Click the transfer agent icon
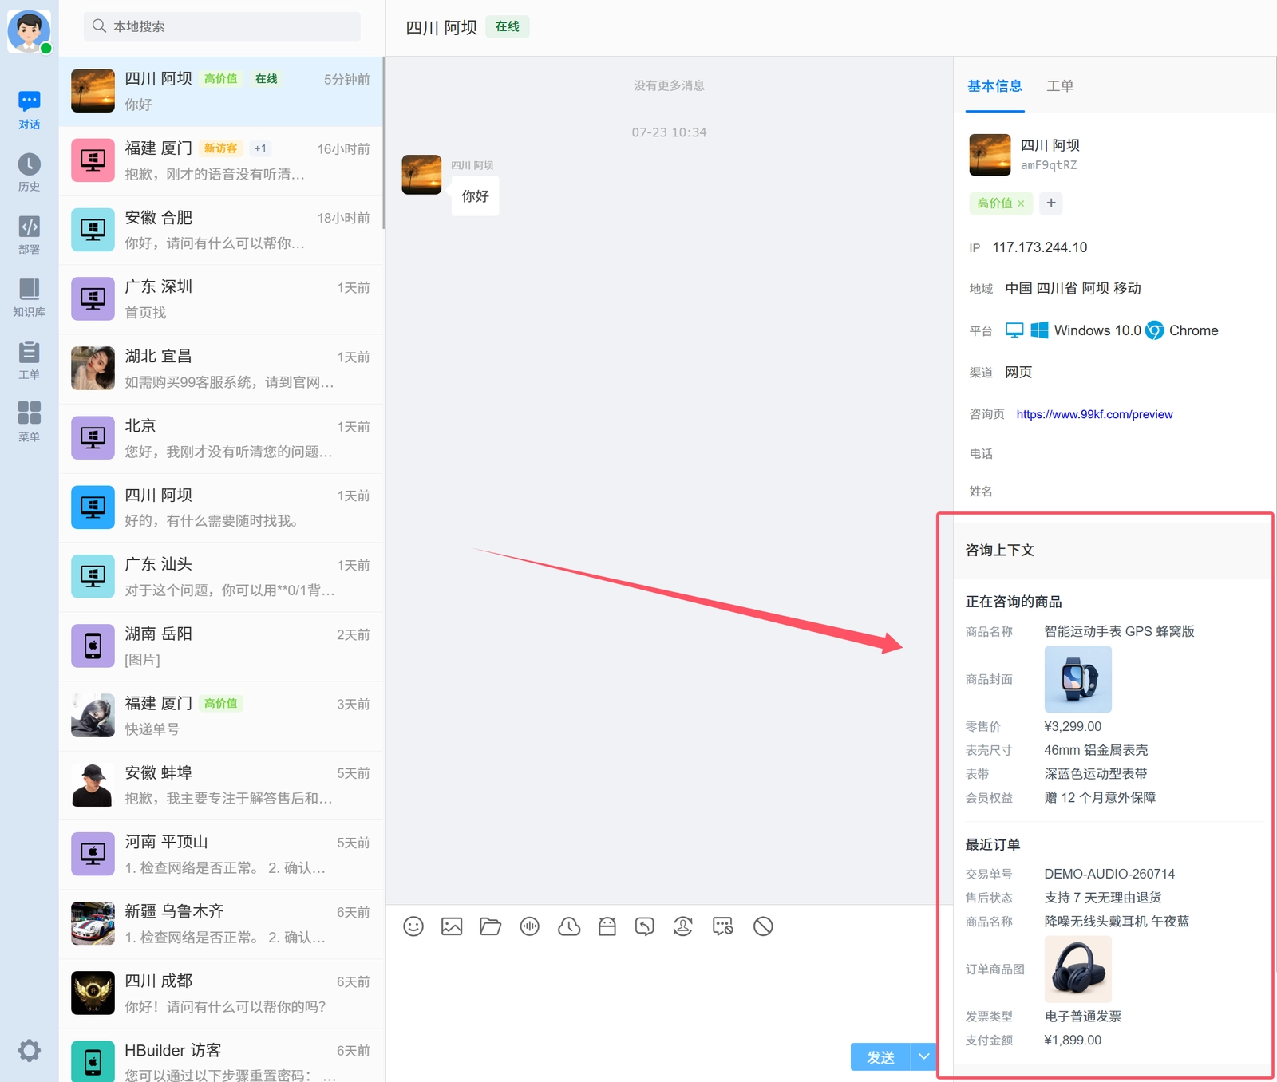This screenshot has width=1277, height=1082. (x=683, y=926)
